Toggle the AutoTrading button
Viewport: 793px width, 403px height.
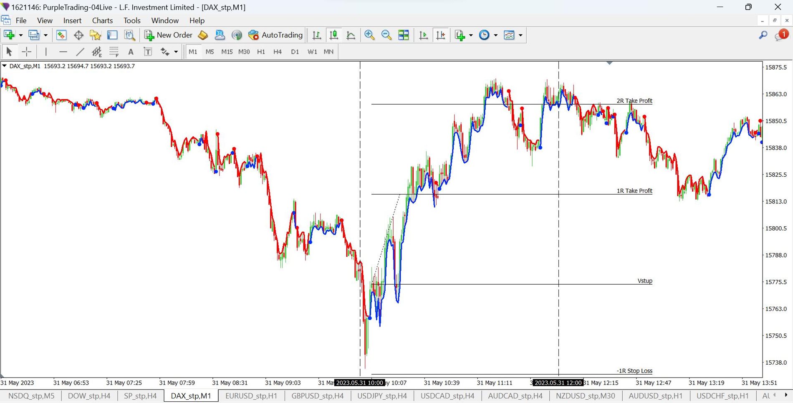tap(275, 35)
